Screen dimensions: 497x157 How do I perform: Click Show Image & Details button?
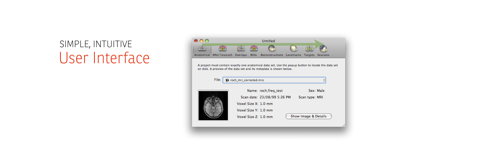(x=309, y=117)
